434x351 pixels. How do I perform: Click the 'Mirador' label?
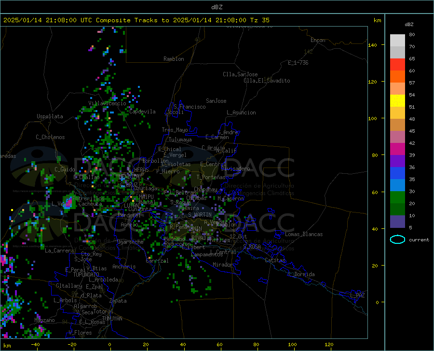tap(223, 265)
